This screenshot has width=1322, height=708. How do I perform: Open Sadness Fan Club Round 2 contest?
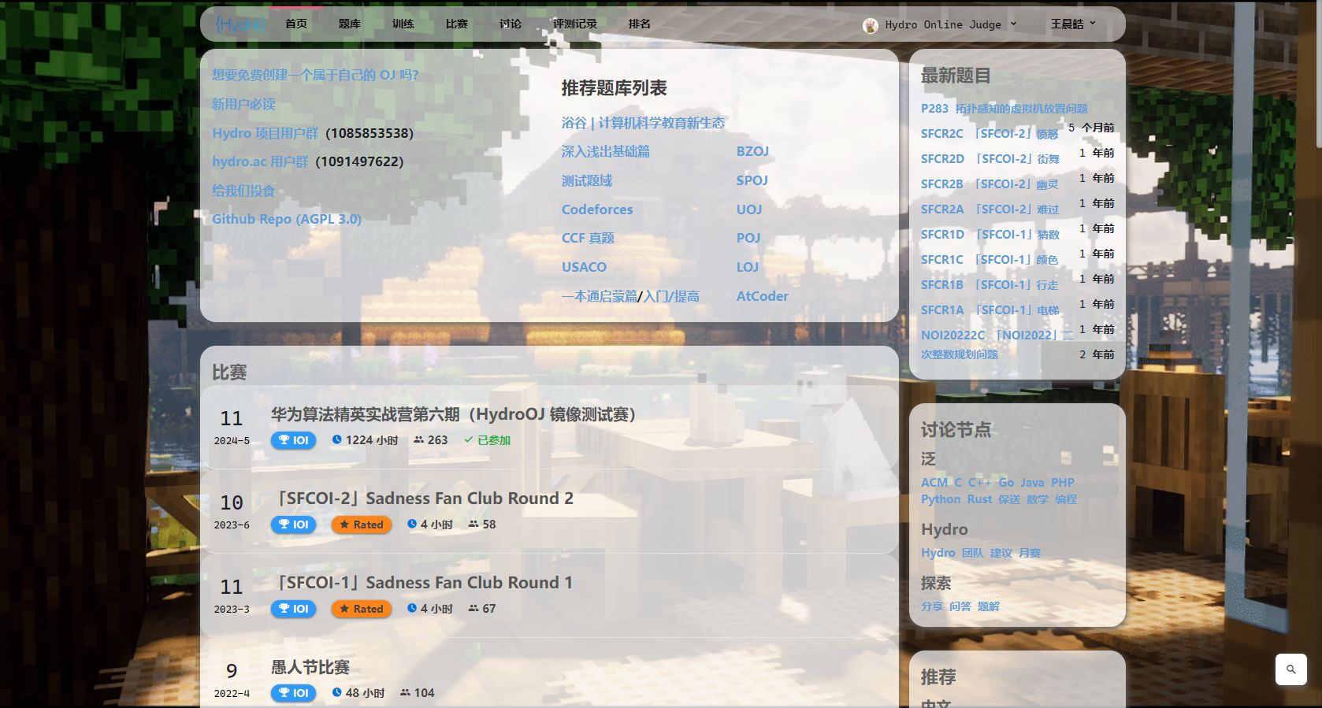(x=422, y=499)
